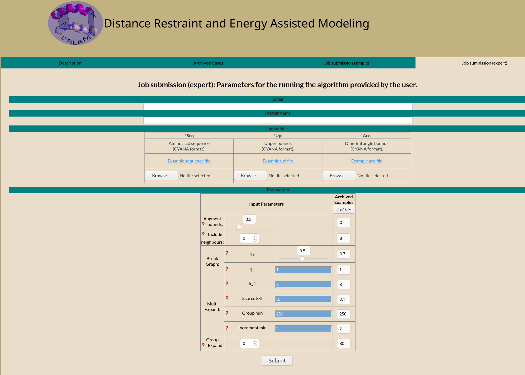Click the Augment bounds slider handle
525x375 pixels.
click(x=239, y=227)
